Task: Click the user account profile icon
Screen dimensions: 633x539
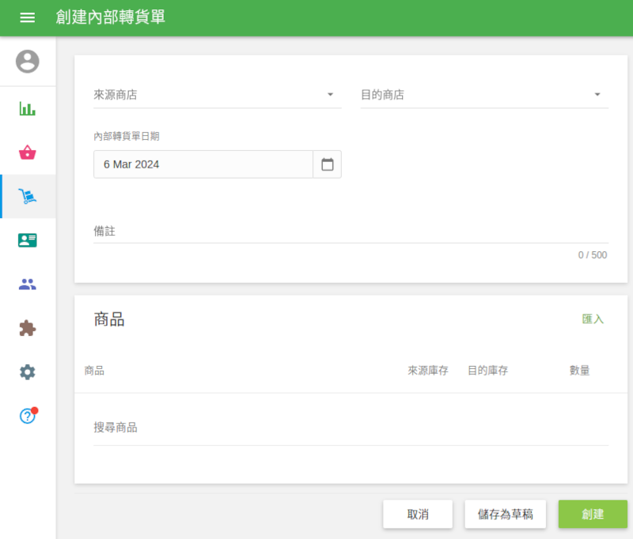Action: [x=28, y=62]
